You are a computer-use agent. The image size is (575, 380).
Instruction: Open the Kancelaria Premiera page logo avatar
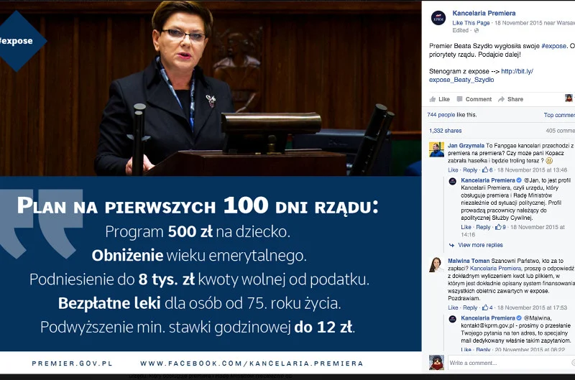438,17
